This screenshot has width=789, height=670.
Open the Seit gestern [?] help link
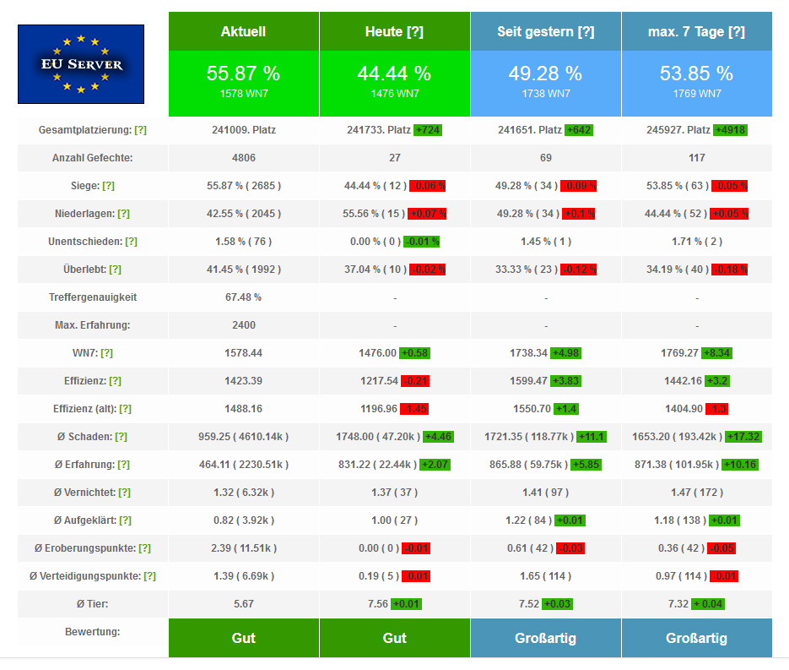(x=586, y=32)
